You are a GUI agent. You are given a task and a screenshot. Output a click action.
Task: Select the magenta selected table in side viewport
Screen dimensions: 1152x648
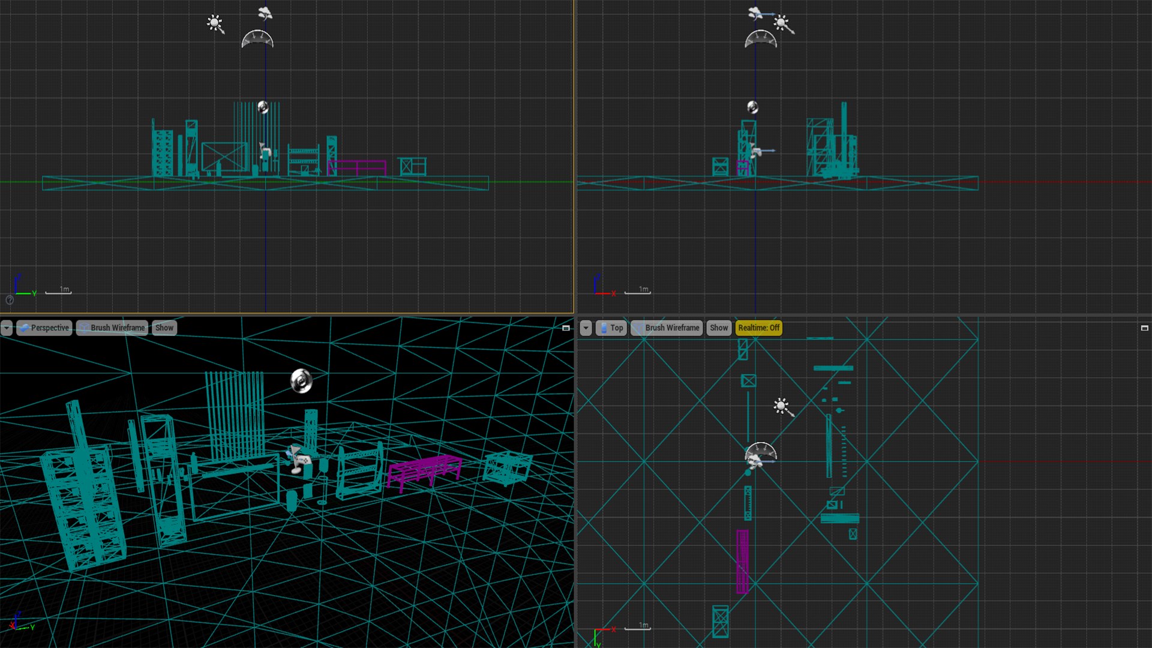[356, 168]
